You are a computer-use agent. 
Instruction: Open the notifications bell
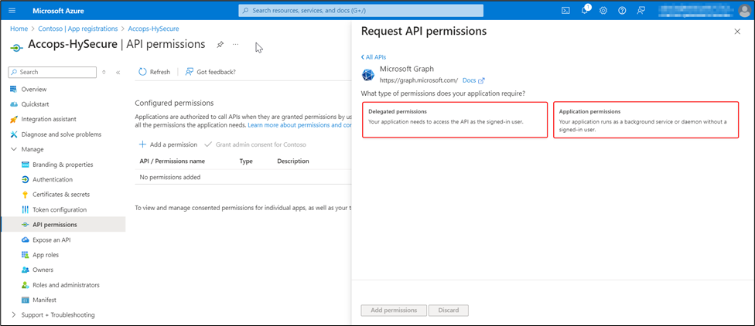point(585,11)
